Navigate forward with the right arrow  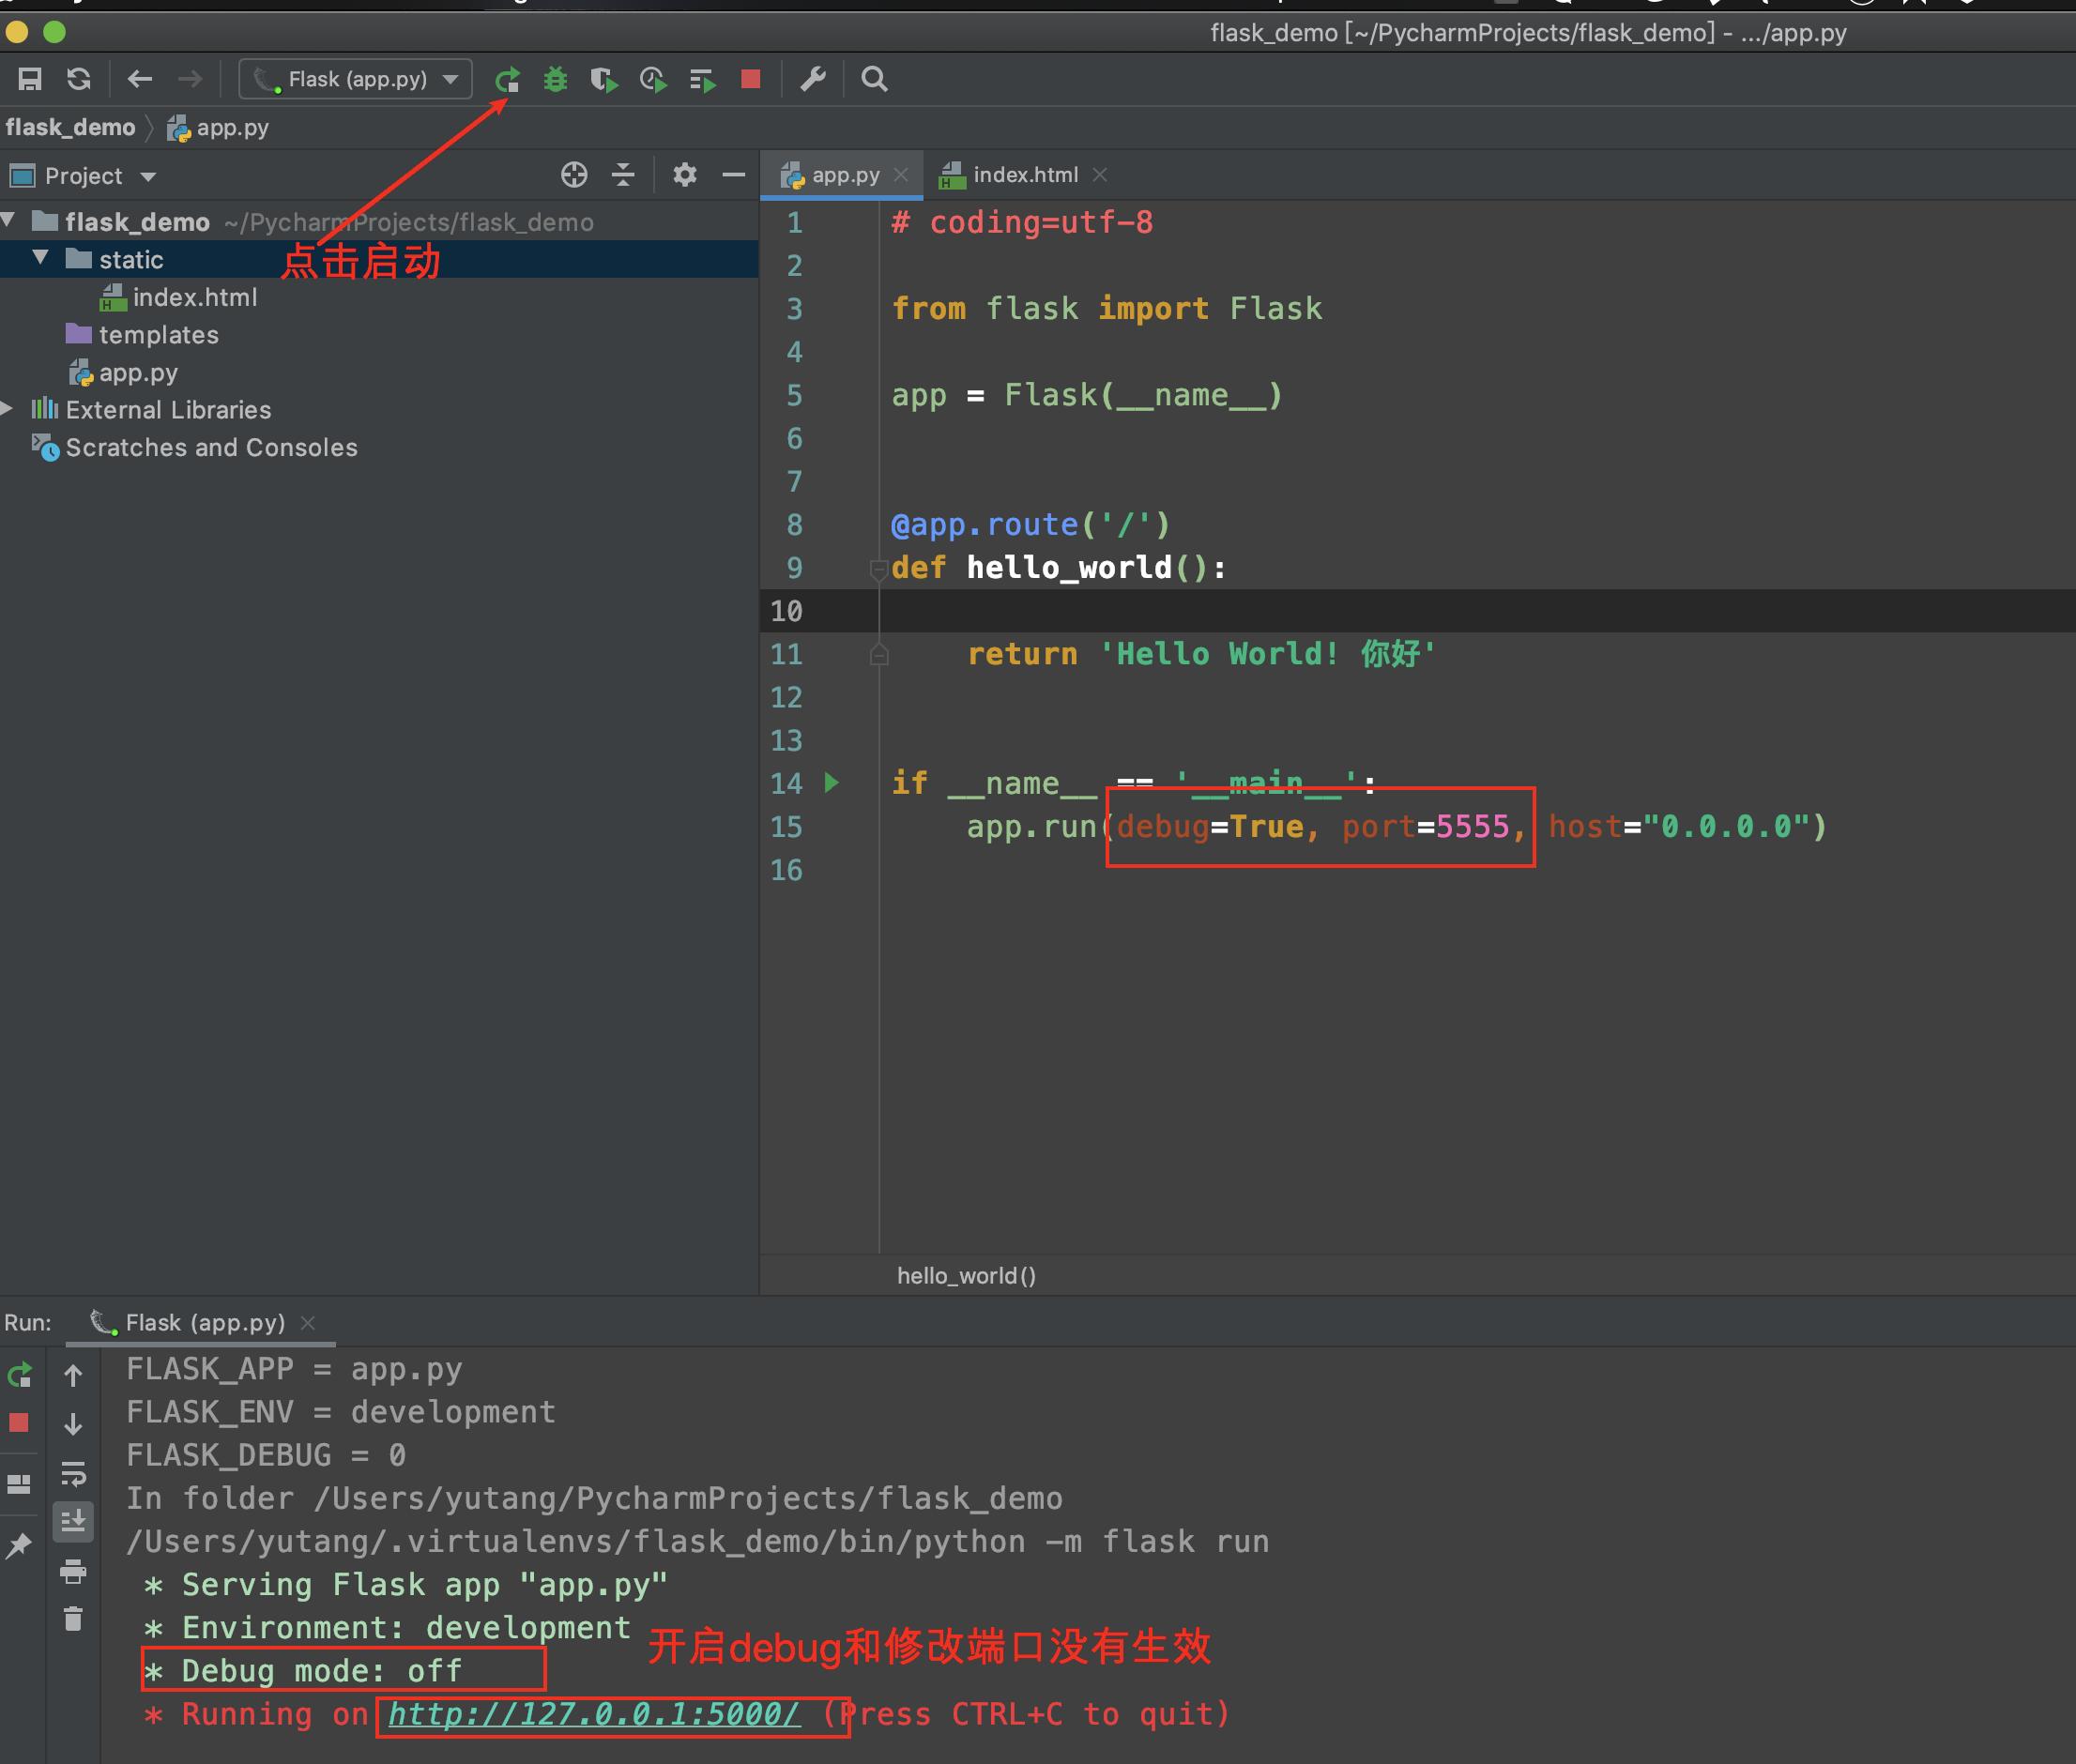pyautogui.click(x=190, y=79)
